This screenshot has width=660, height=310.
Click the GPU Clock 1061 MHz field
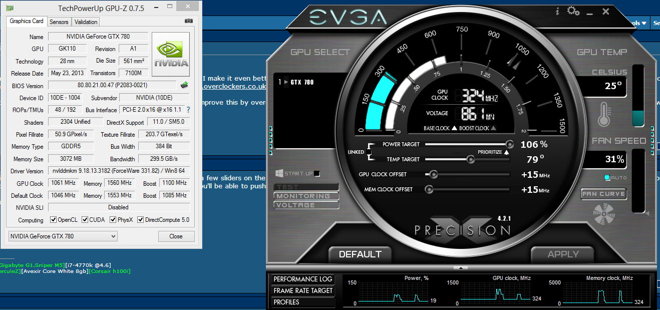[x=63, y=183]
